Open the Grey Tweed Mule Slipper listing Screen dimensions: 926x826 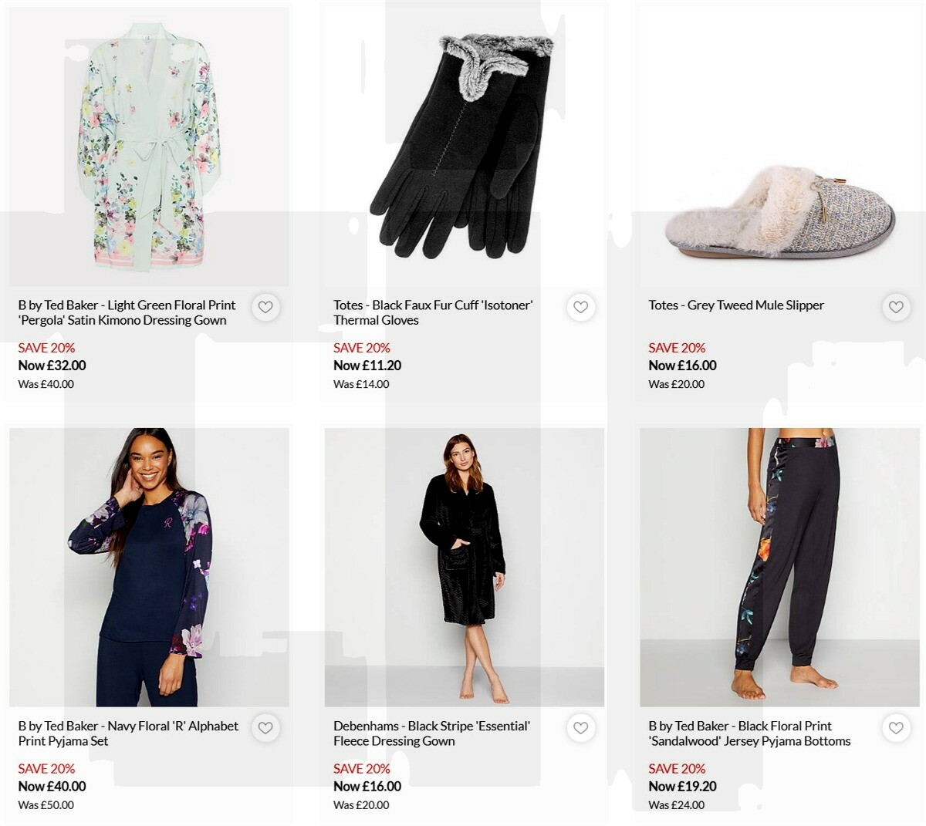coord(735,305)
